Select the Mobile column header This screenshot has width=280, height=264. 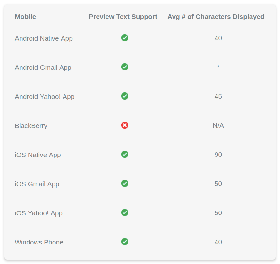pos(25,17)
